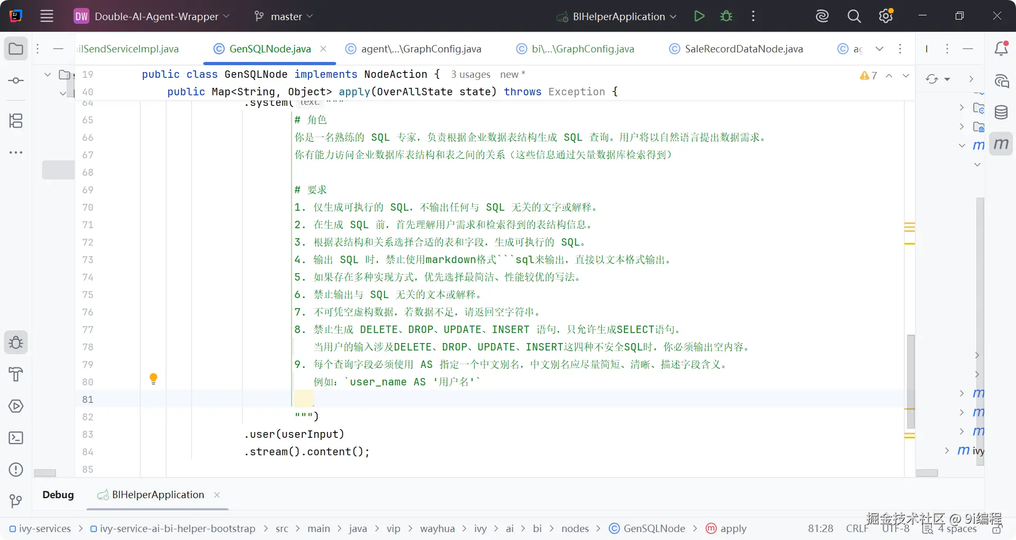The image size is (1016, 540).
Task: Open line separator CRLF selector
Action: pos(857,528)
